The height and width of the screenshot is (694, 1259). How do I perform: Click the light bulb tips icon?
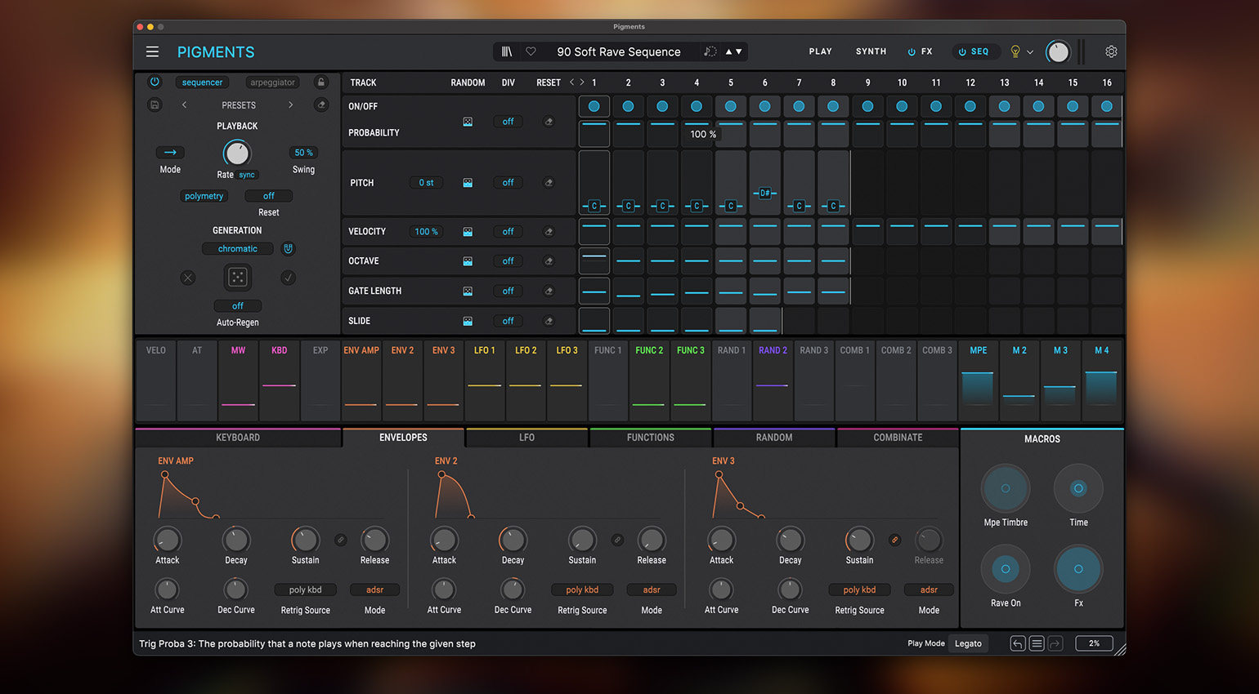(x=1015, y=51)
